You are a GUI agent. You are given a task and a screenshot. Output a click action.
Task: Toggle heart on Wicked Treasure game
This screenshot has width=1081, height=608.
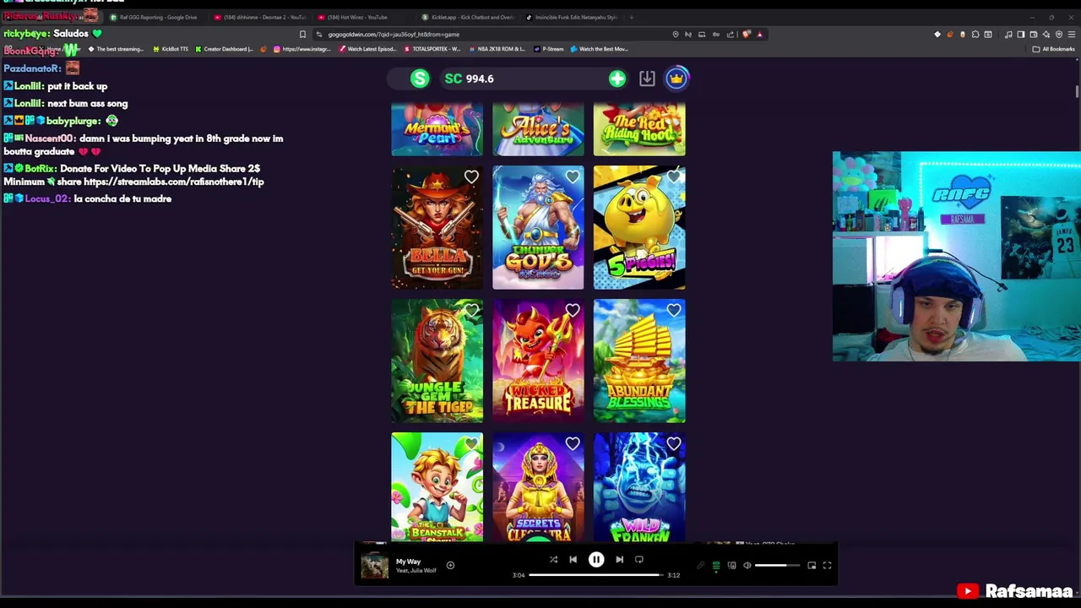(x=573, y=311)
